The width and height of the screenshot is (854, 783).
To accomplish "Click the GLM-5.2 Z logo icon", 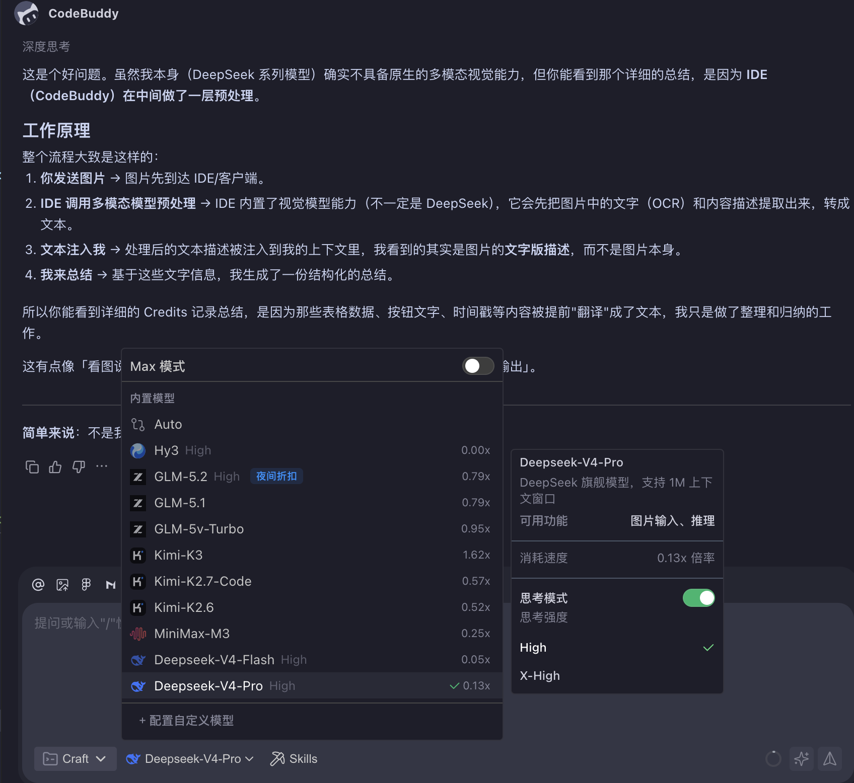I will click(138, 477).
